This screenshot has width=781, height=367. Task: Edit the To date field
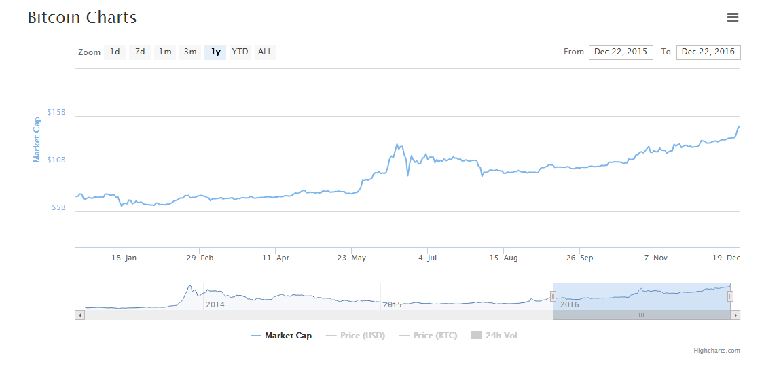pos(708,52)
